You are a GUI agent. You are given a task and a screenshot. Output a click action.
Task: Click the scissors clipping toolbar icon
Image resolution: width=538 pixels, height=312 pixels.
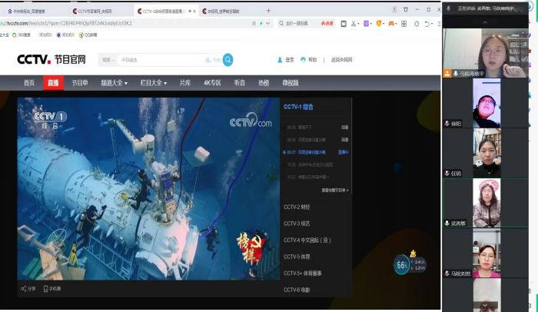point(354,24)
